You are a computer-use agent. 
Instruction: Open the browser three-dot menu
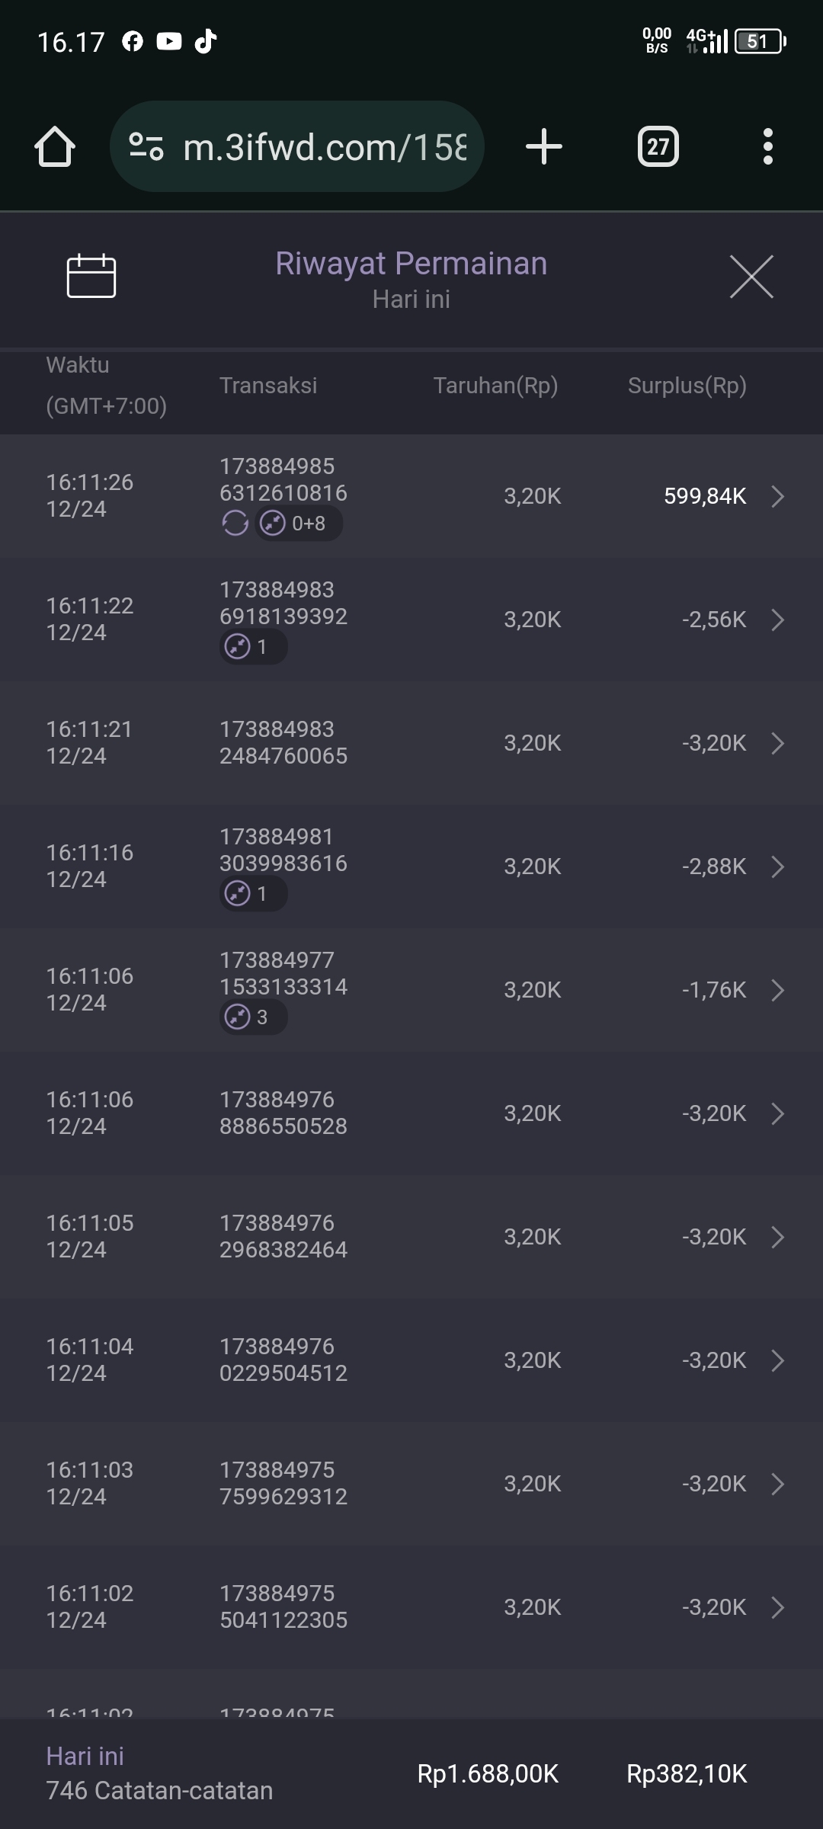(x=767, y=146)
